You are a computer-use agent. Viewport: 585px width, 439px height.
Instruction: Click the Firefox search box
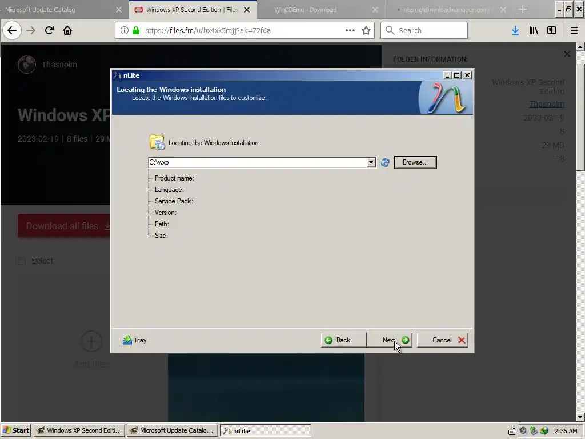pyautogui.click(x=424, y=30)
